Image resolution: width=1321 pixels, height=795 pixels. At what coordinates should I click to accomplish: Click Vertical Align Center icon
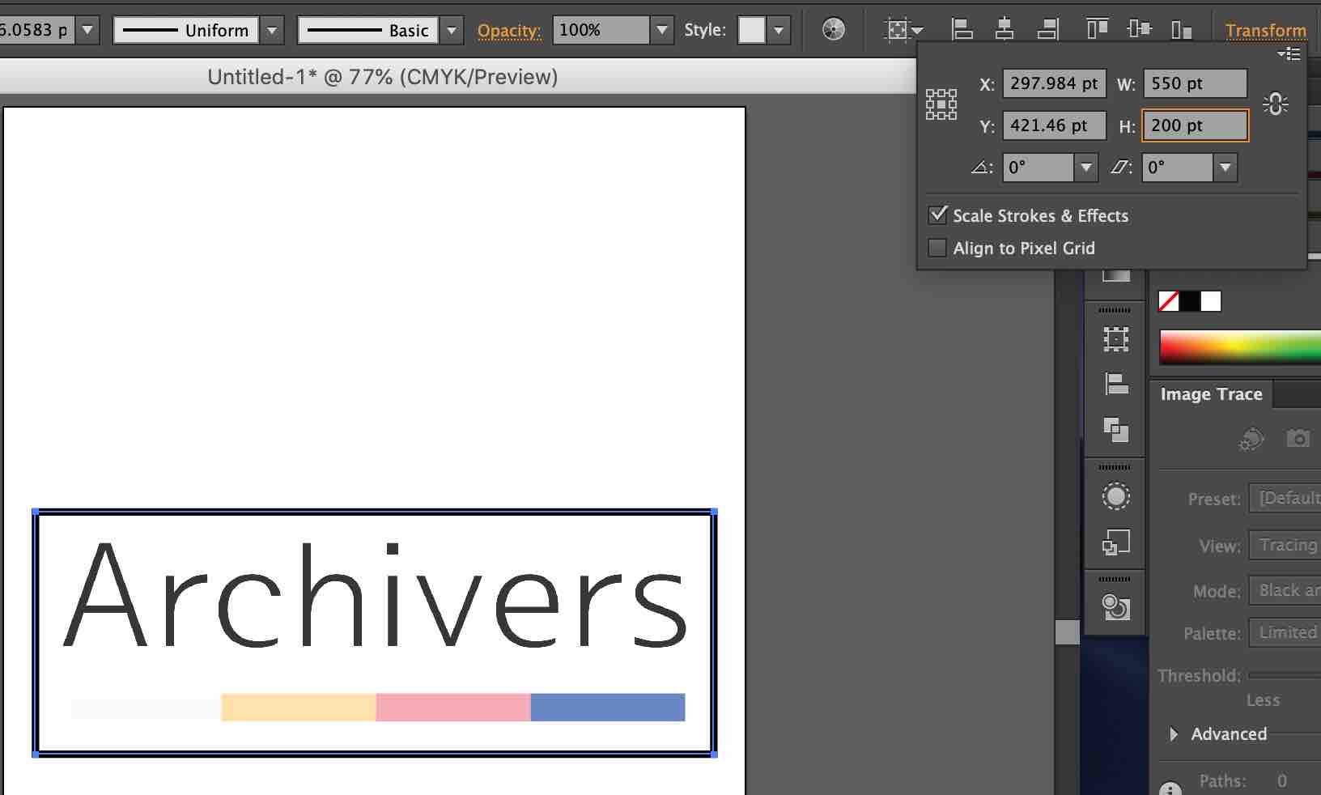pos(1139,30)
